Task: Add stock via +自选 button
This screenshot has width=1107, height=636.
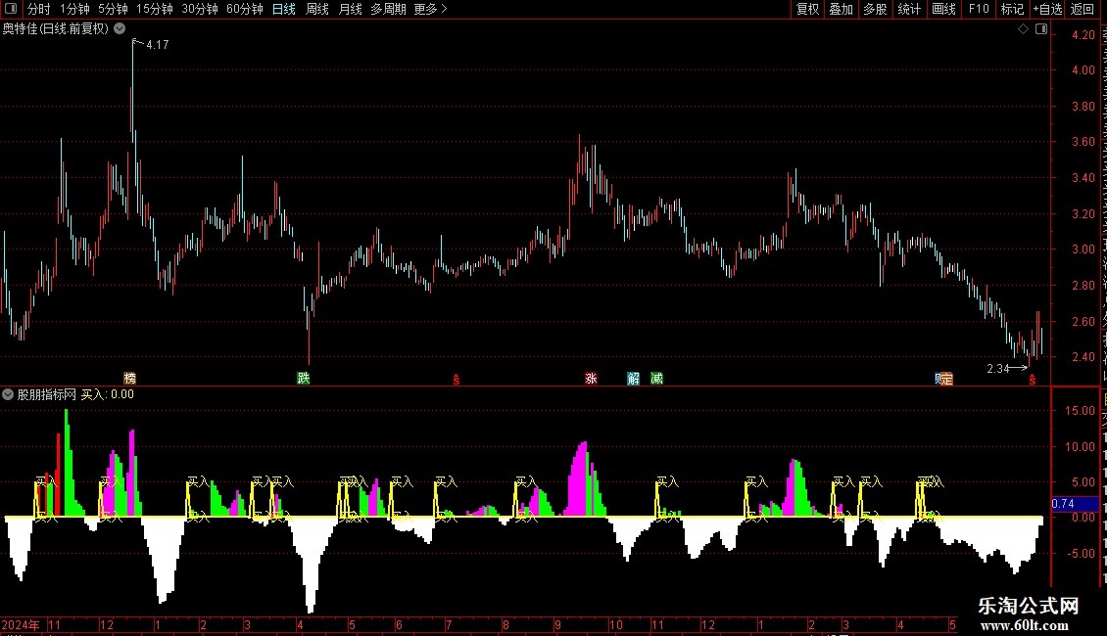Action: (1047, 9)
